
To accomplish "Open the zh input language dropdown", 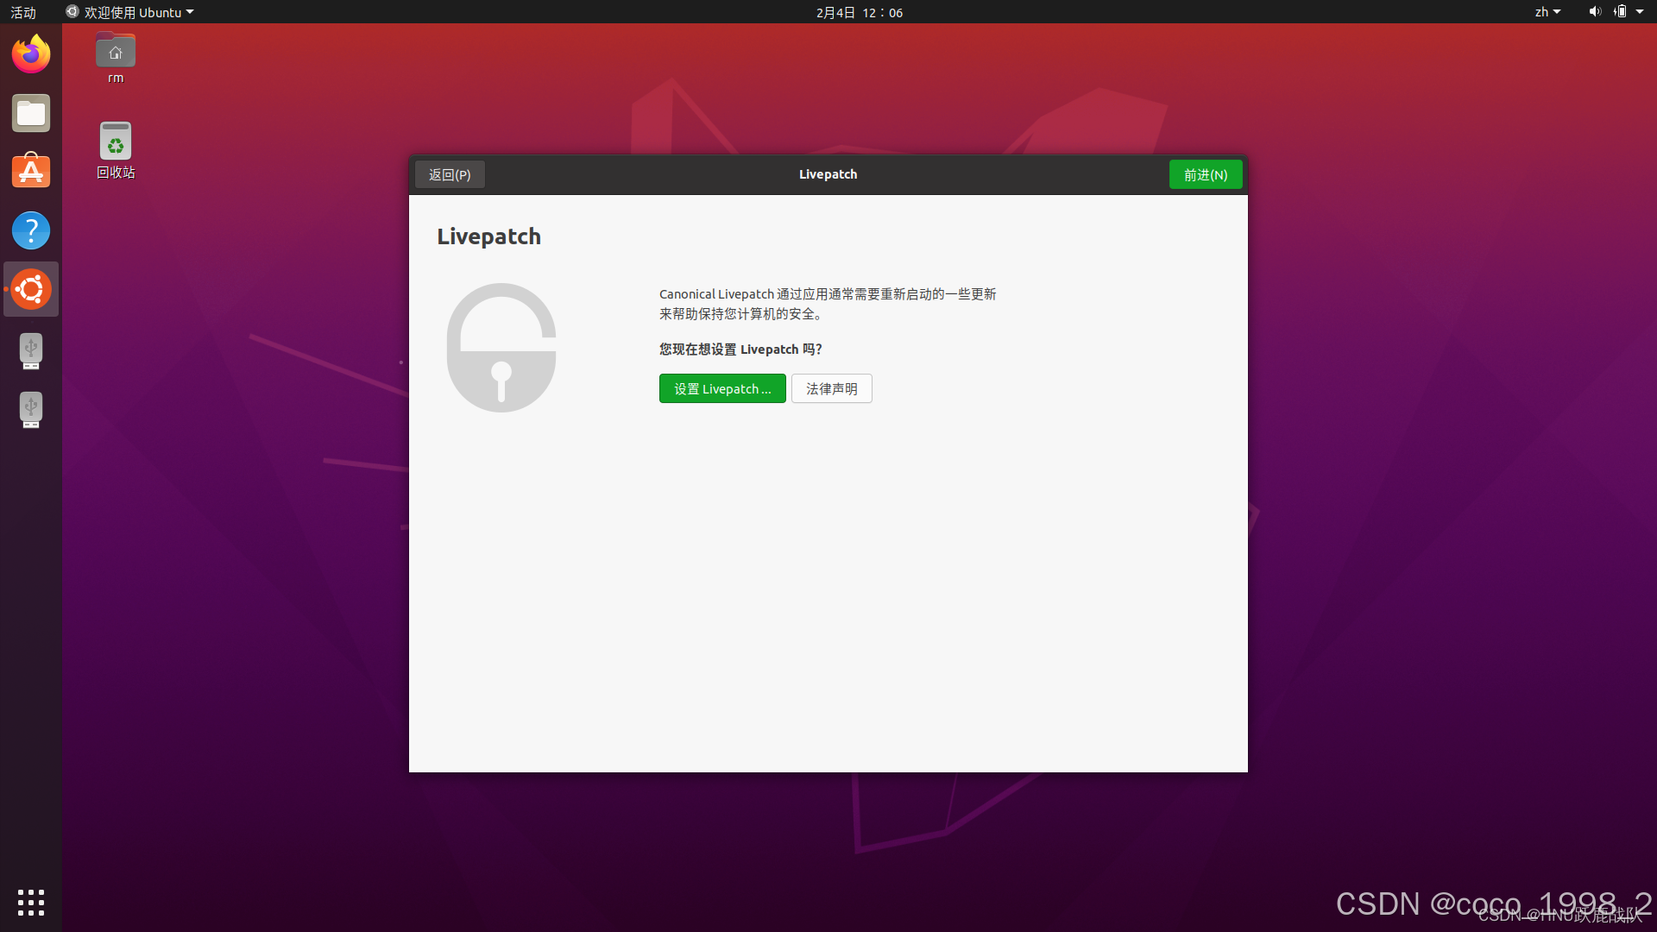I will coord(1547,12).
